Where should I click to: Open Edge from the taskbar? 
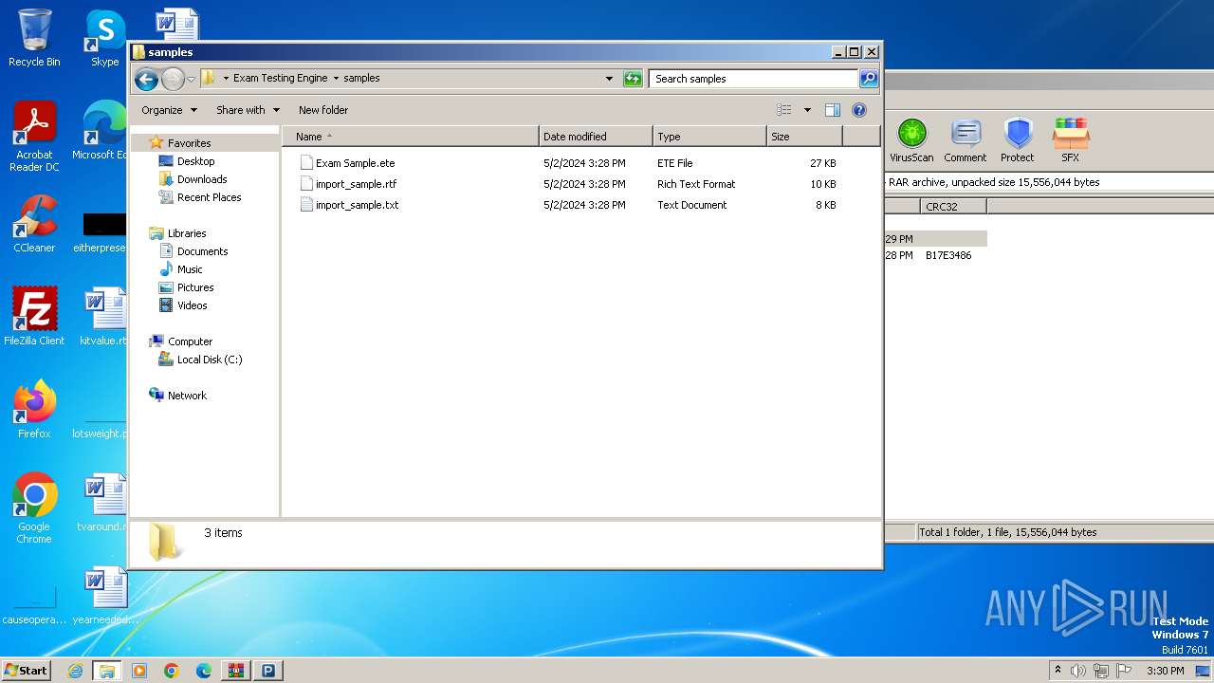pyautogui.click(x=204, y=671)
